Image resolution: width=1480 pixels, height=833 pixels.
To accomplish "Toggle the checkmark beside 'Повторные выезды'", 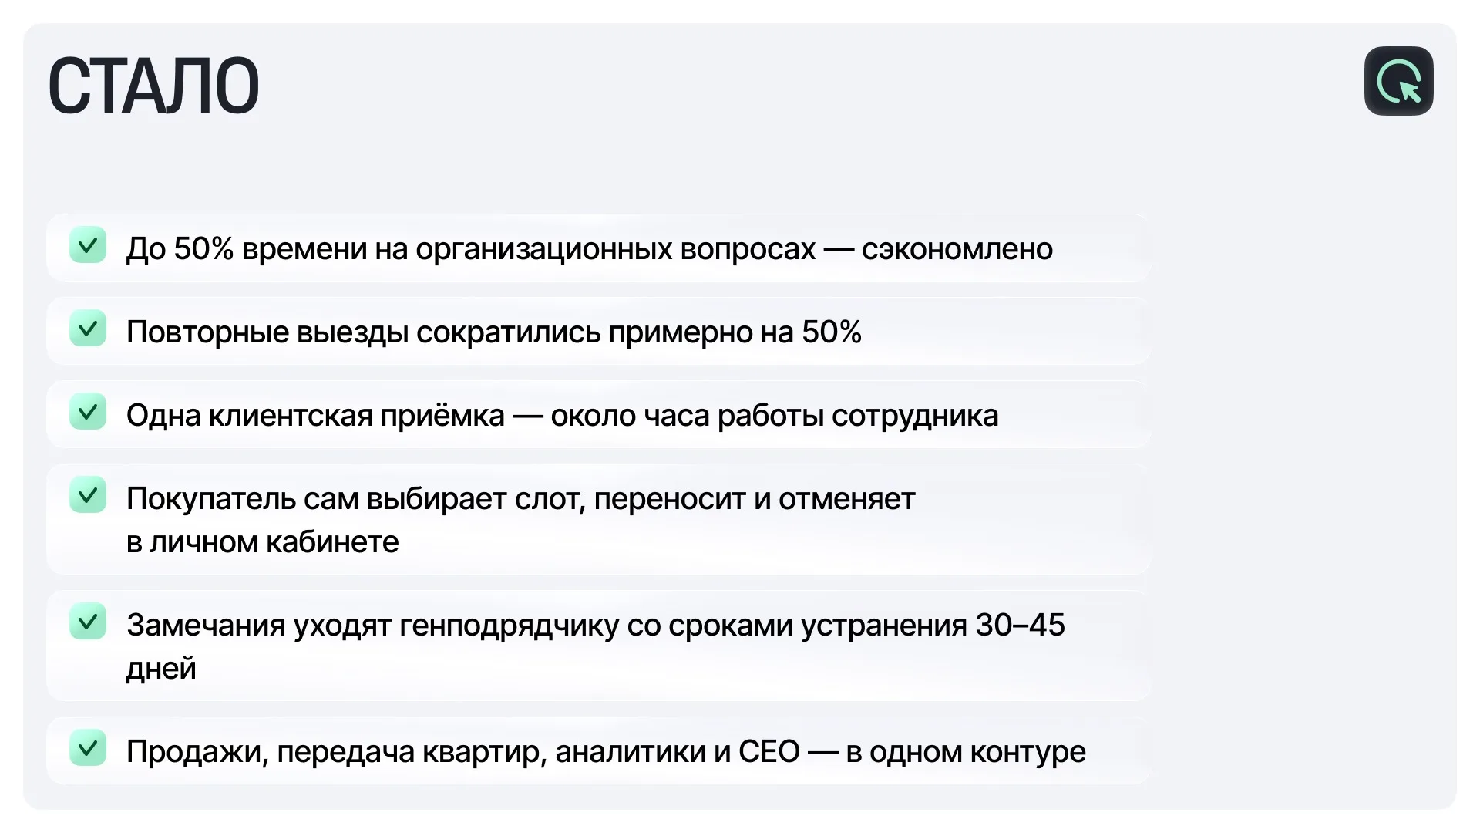I will pyautogui.click(x=88, y=329).
